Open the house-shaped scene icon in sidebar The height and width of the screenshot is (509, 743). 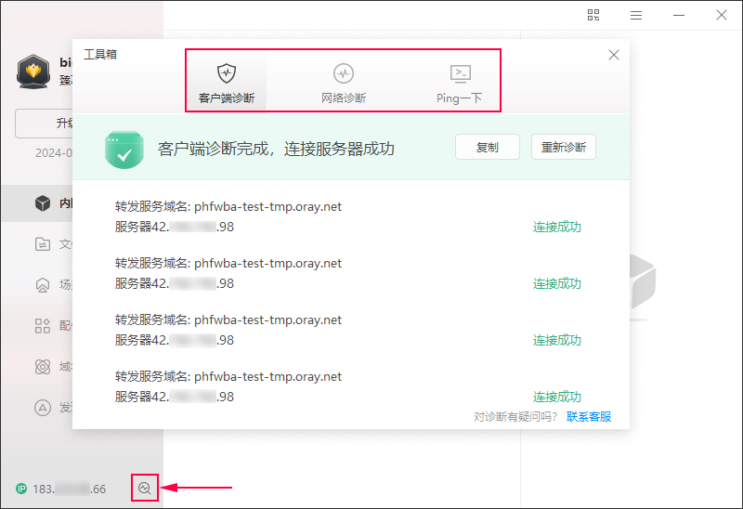(42, 285)
